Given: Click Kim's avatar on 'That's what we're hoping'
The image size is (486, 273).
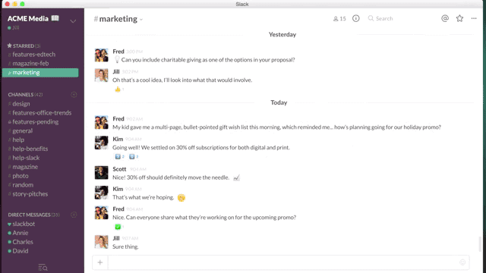Looking at the screenshot, I should [101, 193].
